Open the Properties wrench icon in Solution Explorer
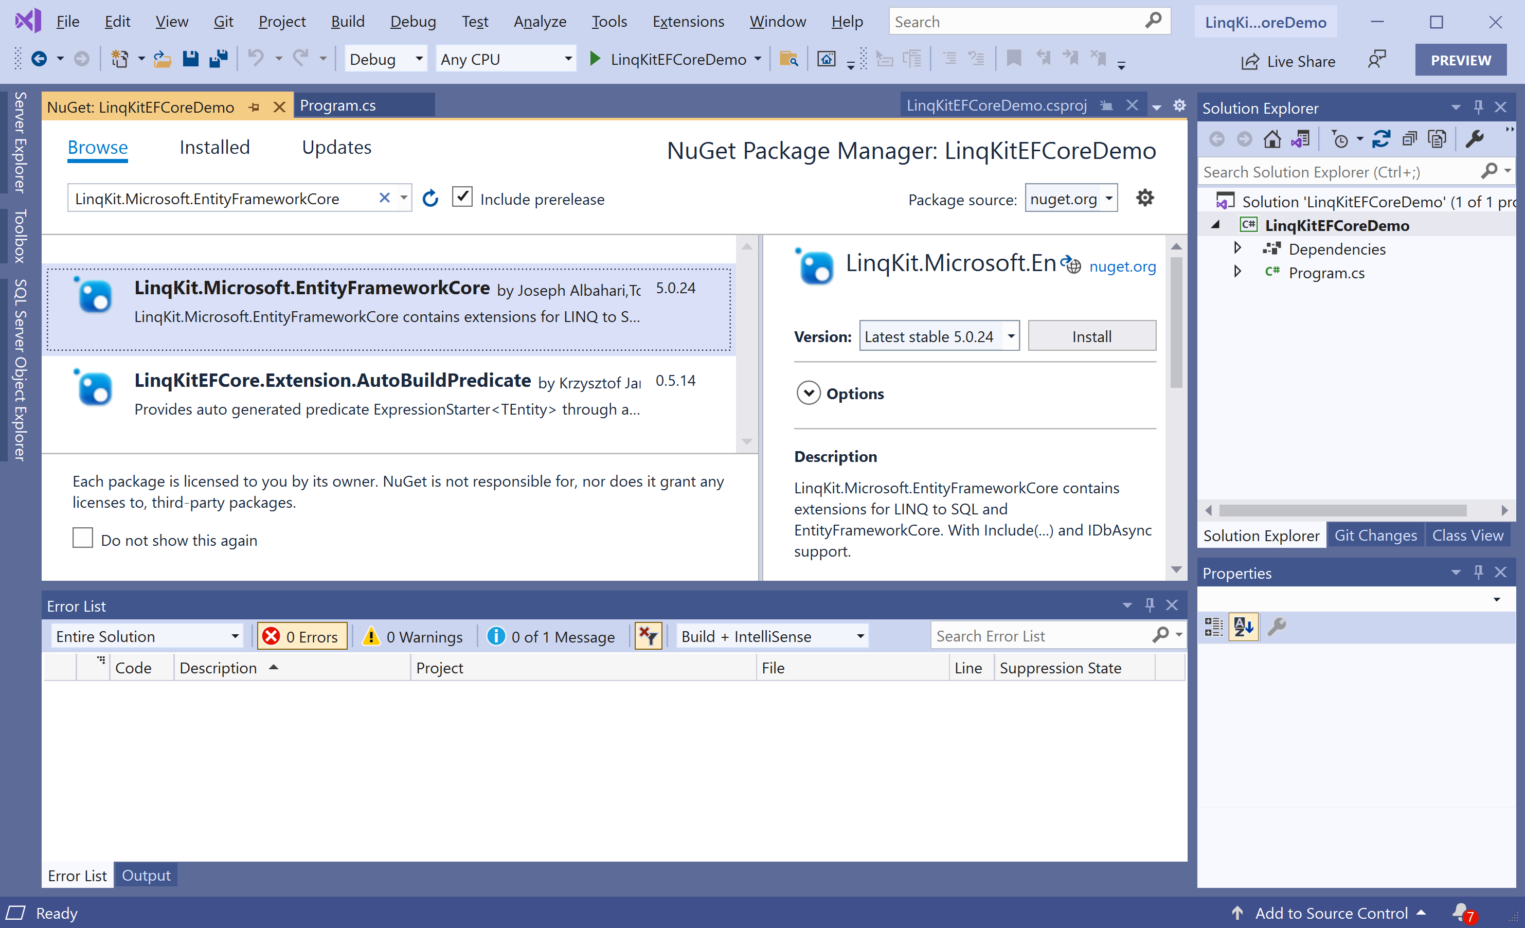The image size is (1525, 928). [1474, 139]
